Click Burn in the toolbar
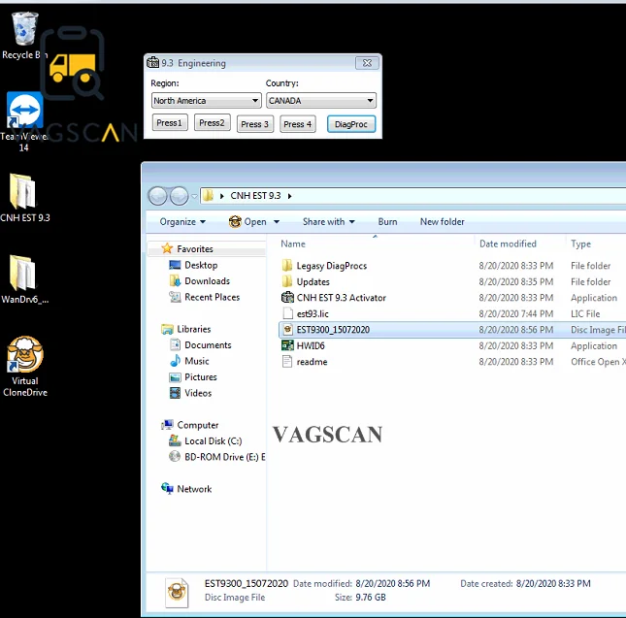This screenshot has height=618, width=626. [387, 222]
